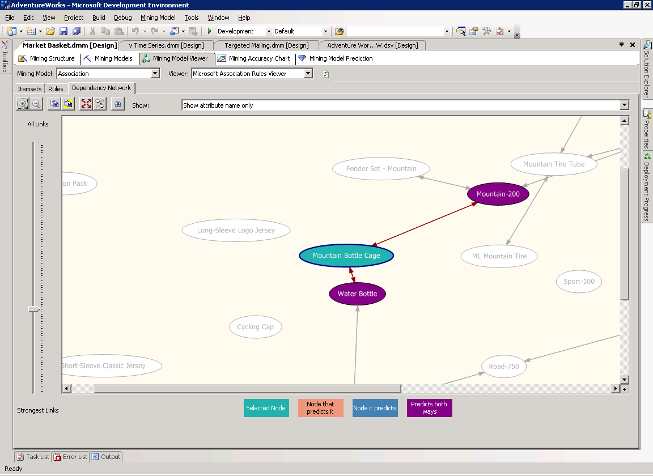This screenshot has height=476, width=653.
Task: Start deployment with green play icon
Action: point(210,31)
